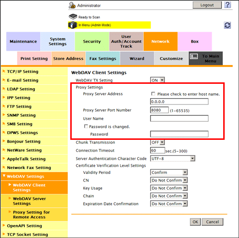
Task: Click the help question mark icon
Action: tap(228, 5)
